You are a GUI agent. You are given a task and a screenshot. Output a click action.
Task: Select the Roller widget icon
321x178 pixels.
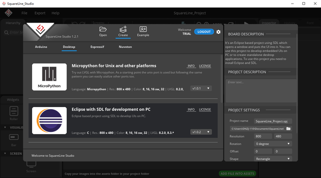14,111
